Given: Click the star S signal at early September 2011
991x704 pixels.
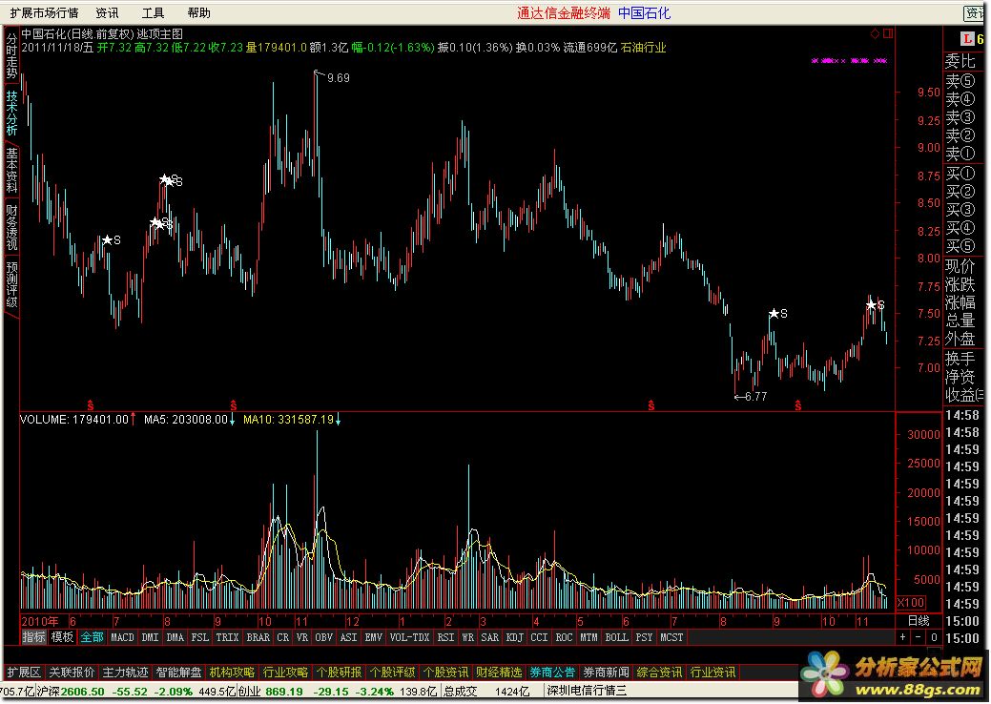Looking at the screenshot, I should [778, 314].
